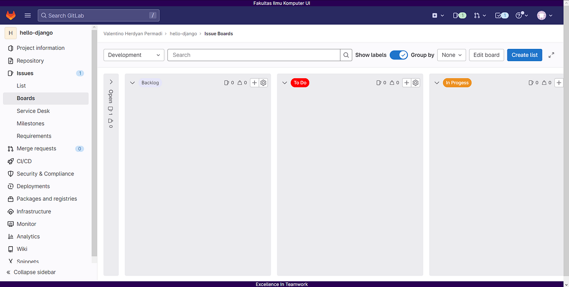The image size is (569, 287).
Task: Open the Backlog list settings gear
Action: 263,82
